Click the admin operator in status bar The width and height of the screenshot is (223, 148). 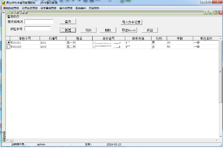41,144
